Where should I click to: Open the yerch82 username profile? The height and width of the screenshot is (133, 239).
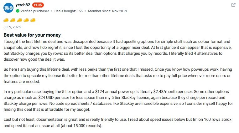(23, 5)
